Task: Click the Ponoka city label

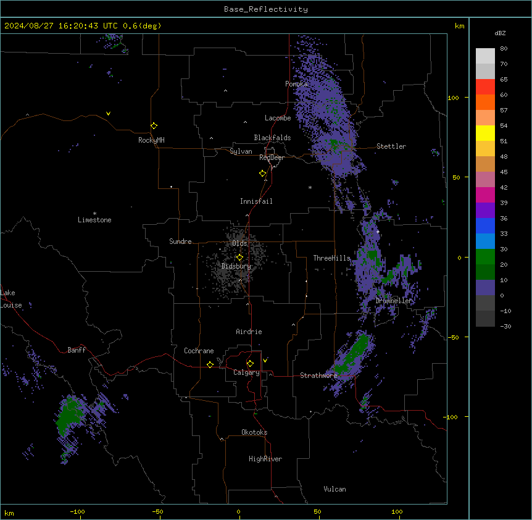Action: (x=296, y=84)
